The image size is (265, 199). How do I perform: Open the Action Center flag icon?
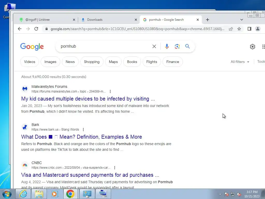coord(226,194)
